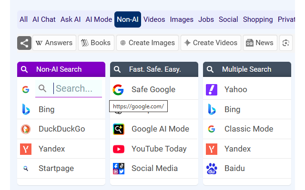
Task: Switch to the Images tab
Action: [x=182, y=19]
